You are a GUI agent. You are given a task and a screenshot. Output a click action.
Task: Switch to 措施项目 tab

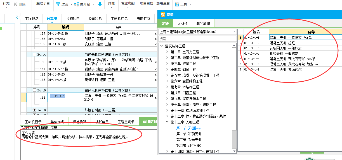(73, 19)
